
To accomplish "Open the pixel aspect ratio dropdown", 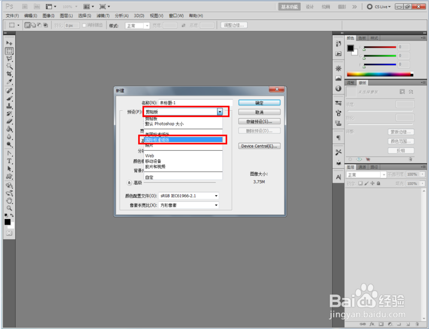I will pos(188,205).
